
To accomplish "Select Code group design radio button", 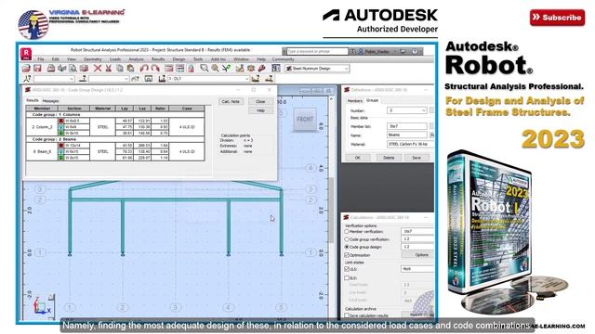I will pos(347,247).
